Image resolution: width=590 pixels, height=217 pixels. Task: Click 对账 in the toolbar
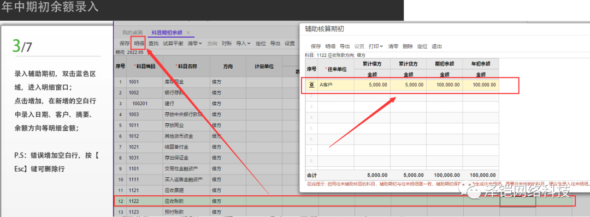[x=227, y=44]
